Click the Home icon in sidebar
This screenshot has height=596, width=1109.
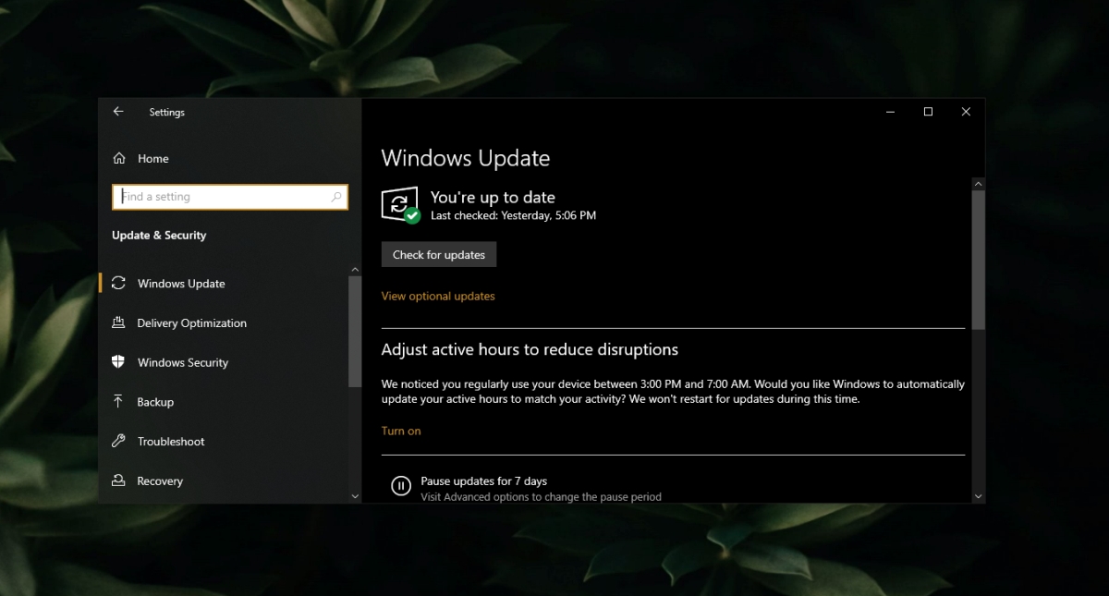click(x=119, y=159)
